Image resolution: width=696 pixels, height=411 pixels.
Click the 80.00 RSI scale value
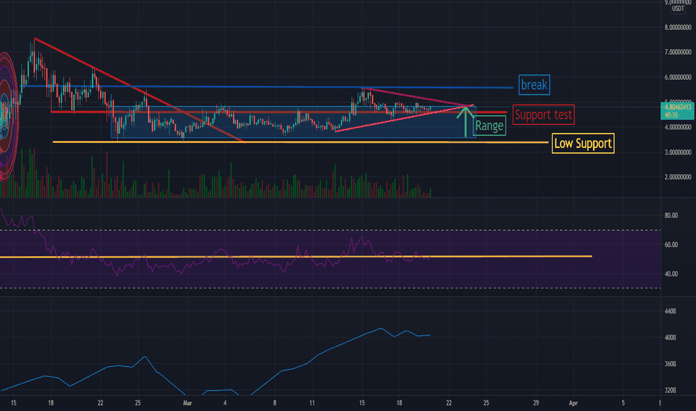point(671,215)
